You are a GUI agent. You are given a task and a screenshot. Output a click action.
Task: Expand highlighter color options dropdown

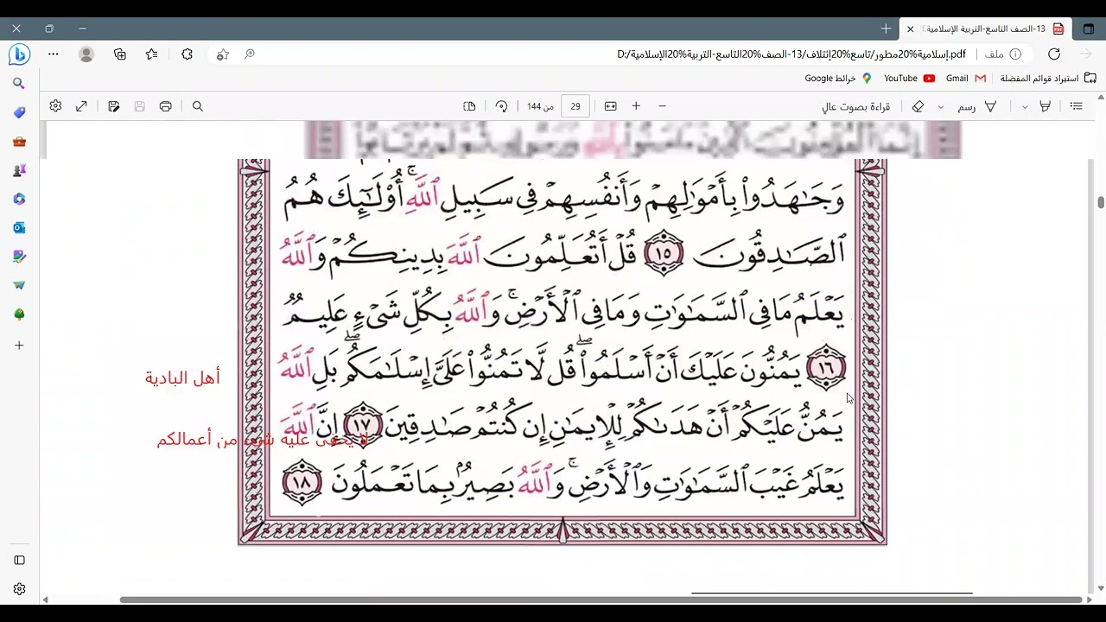point(1025,107)
